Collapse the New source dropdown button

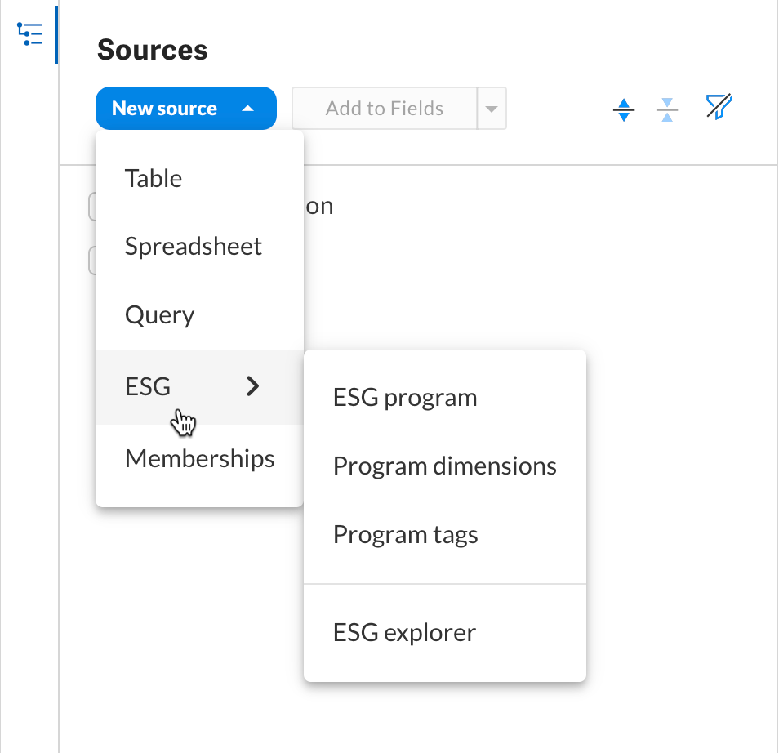(186, 109)
